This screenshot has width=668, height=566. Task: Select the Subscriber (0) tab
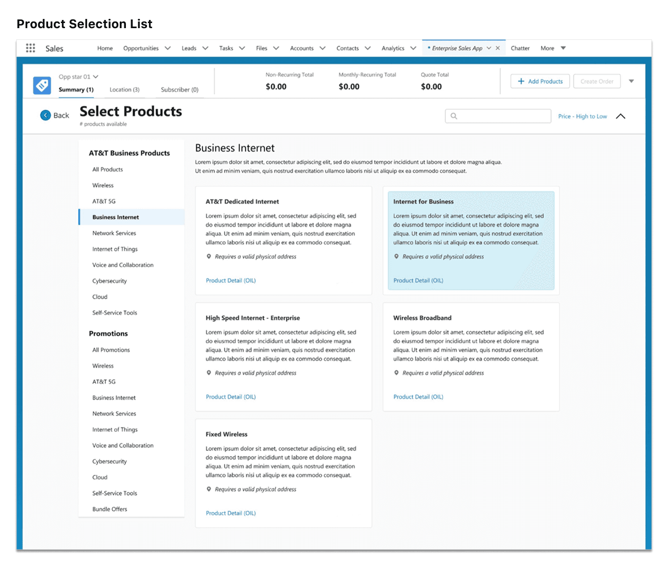180,90
